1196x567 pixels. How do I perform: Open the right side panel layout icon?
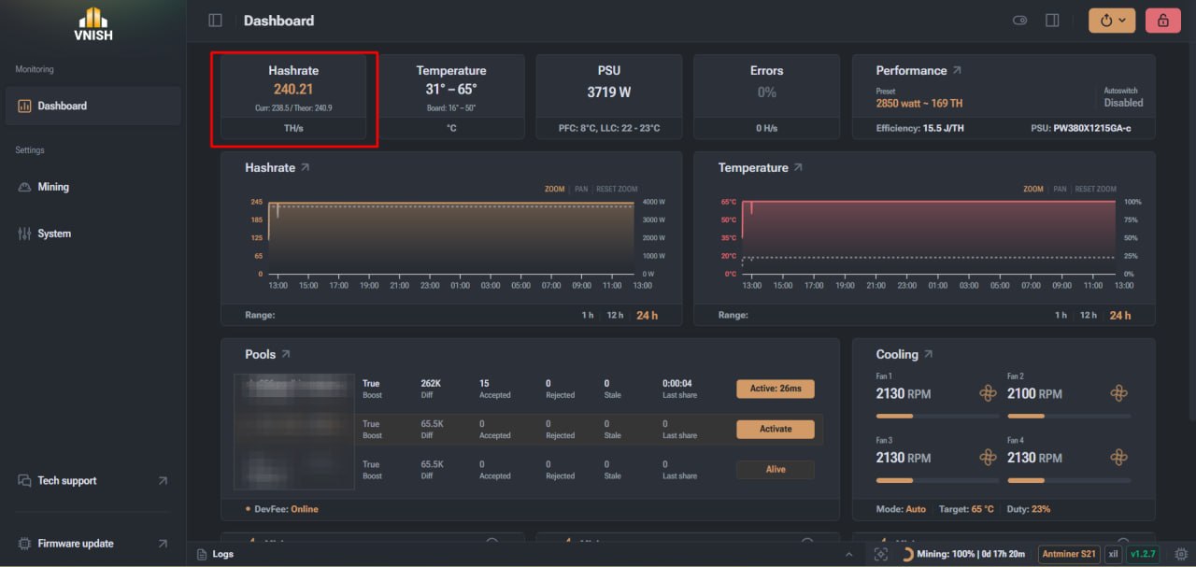(x=1052, y=21)
